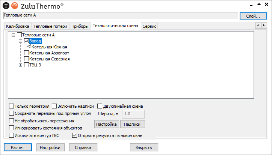Open the Сервис tab
The width and height of the screenshot is (272, 155).
(150, 26)
